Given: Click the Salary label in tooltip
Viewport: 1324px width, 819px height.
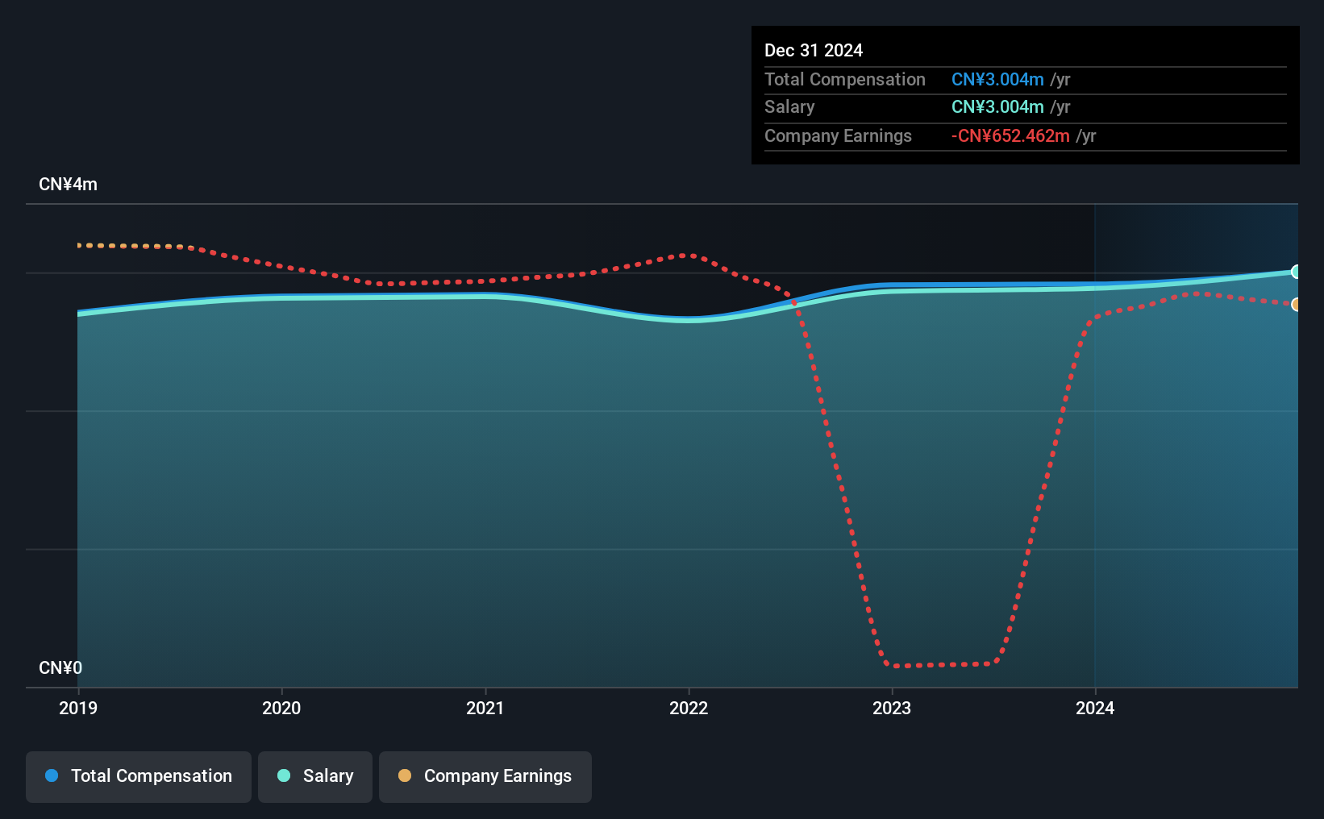Looking at the screenshot, I should 789,107.
